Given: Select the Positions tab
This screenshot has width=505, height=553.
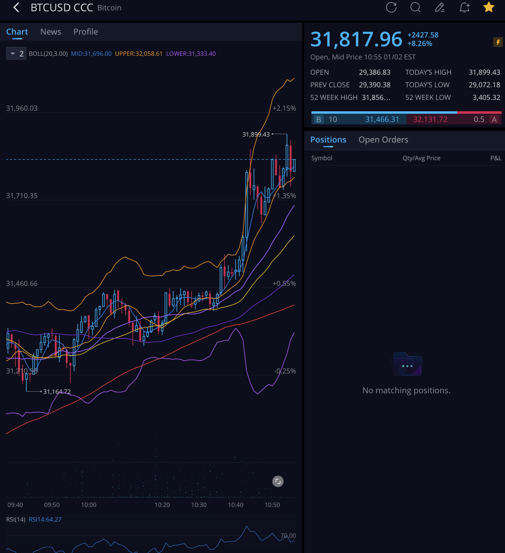Looking at the screenshot, I should [328, 140].
